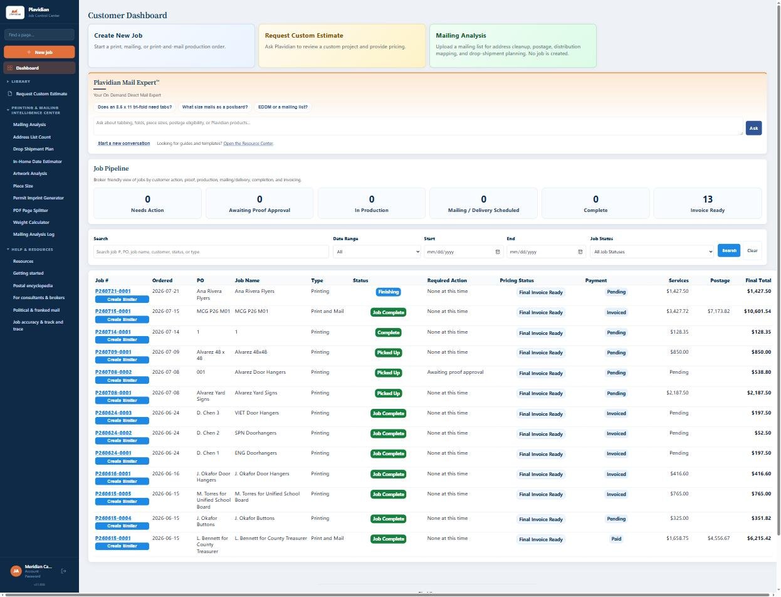Click the Finishing status badge
The image size is (781, 597).
[388, 292]
